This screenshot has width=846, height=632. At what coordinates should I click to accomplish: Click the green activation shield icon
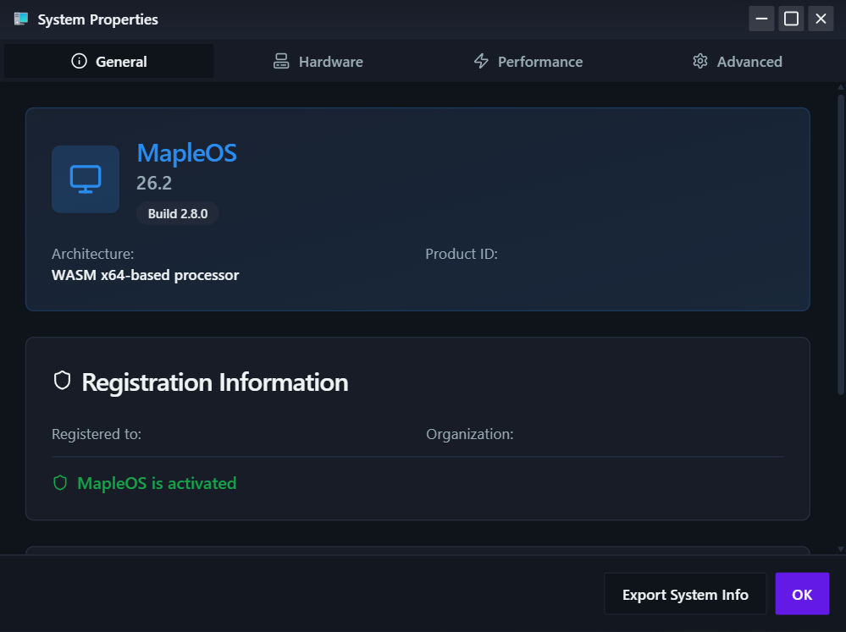[x=60, y=482]
